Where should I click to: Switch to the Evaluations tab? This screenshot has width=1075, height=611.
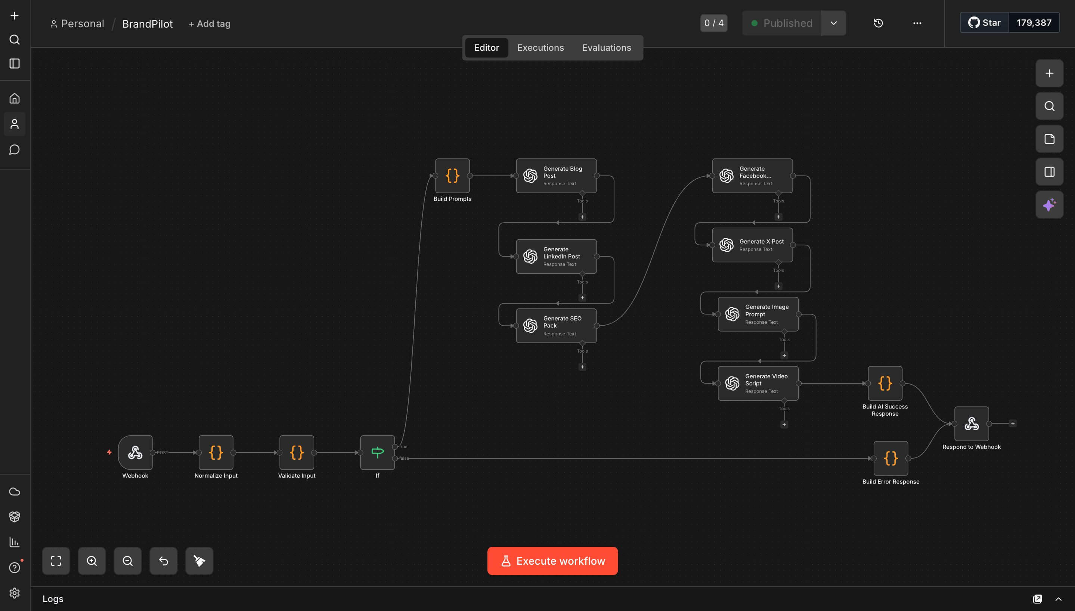click(606, 47)
